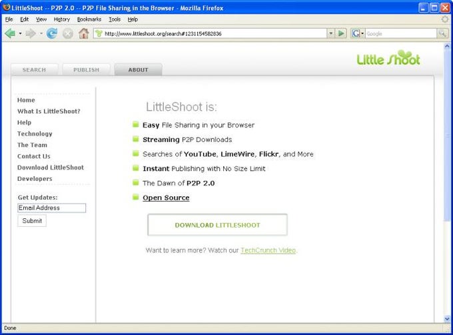
Task: Switch to the PUBLISH tab
Action: click(x=86, y=69)
